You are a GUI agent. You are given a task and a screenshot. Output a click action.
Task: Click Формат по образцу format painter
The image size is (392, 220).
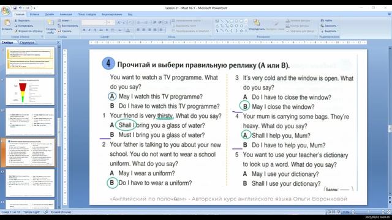pyautogui.click(x=28, y=31)
